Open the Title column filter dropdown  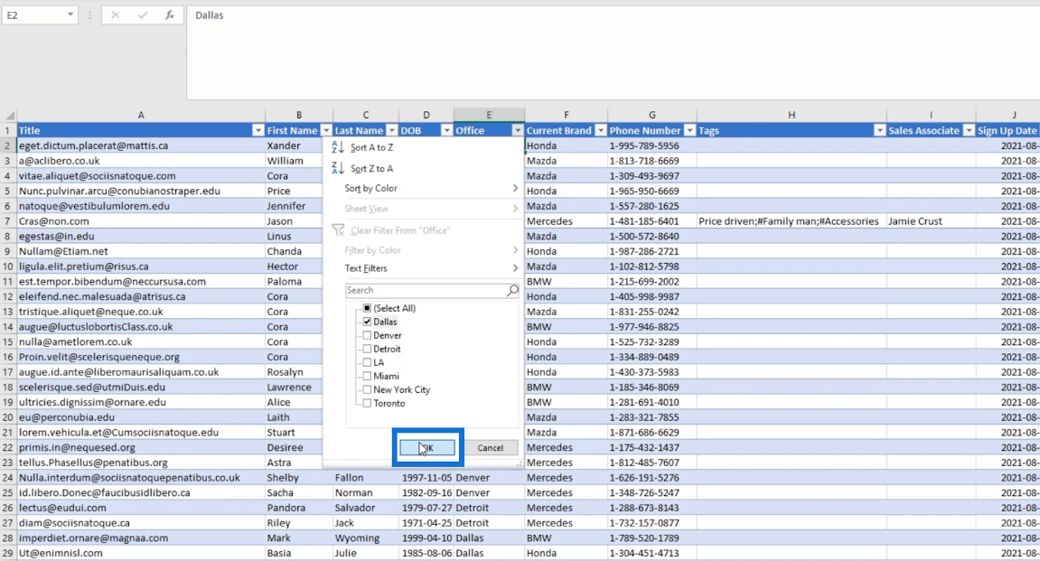(258, 131)
